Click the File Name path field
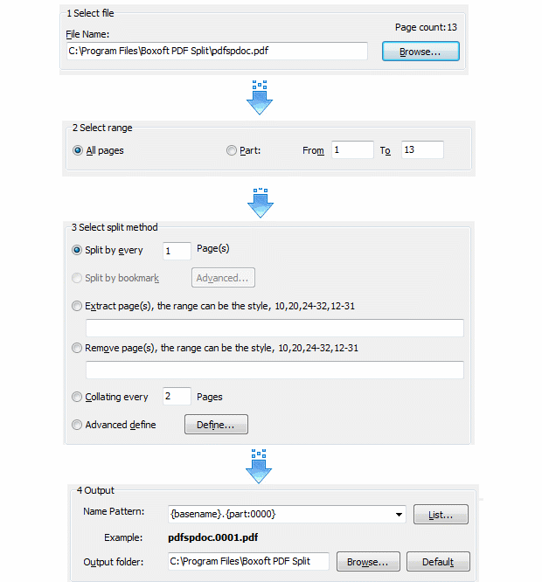The width and height of the screenshot is (542, 582). coord(217,51)
